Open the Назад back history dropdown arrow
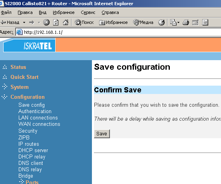This screenshot has width=221, height=184. 24,22
